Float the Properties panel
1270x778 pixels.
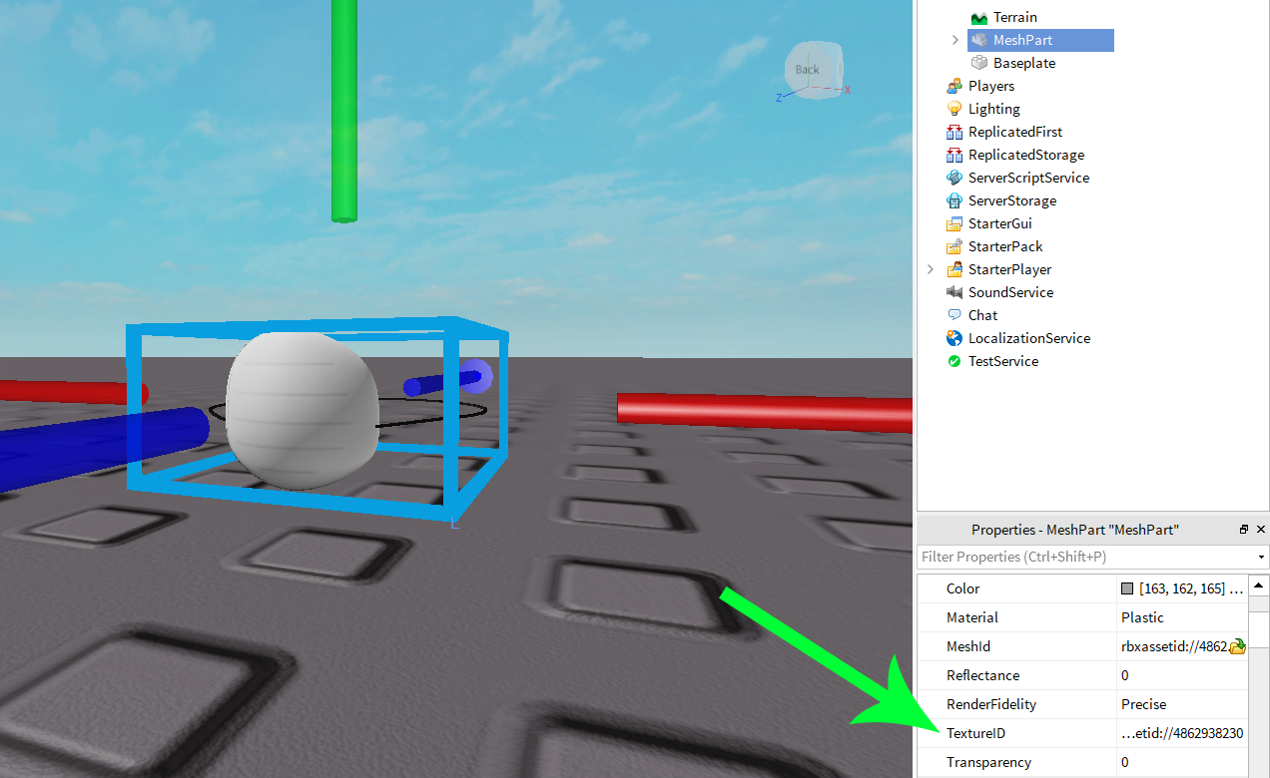pyautogui.click(x=1244, y=530)
